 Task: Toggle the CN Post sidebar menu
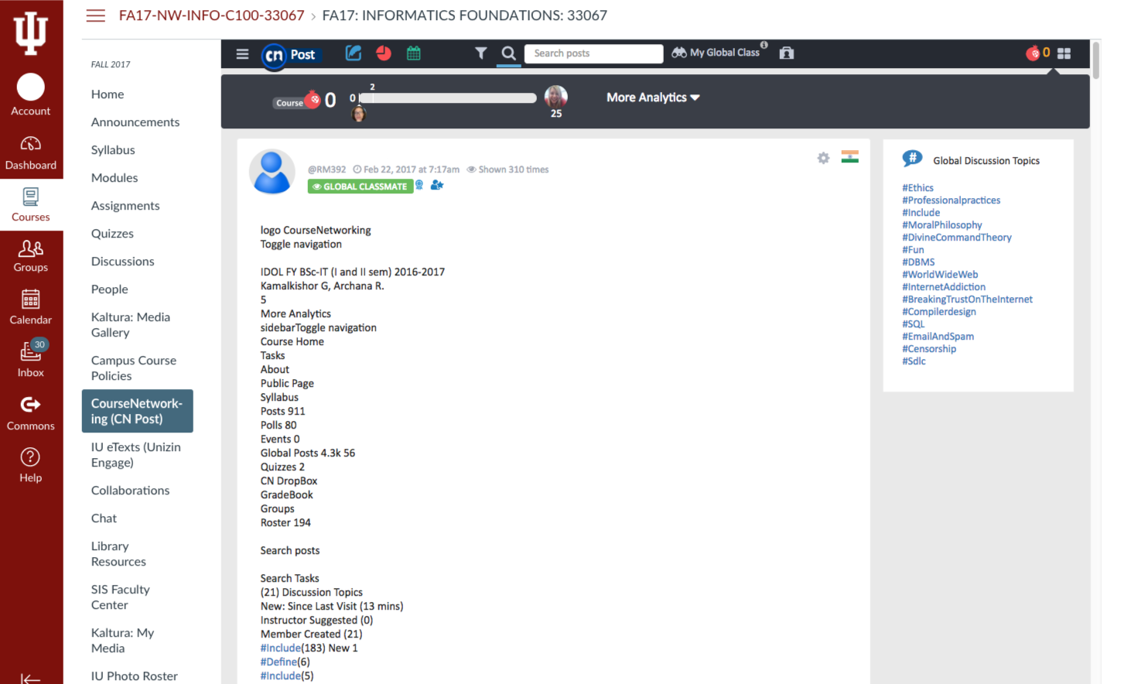tap(242, 53)
